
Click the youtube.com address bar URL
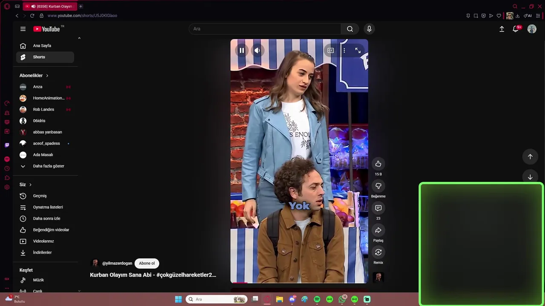click(82, 16)
